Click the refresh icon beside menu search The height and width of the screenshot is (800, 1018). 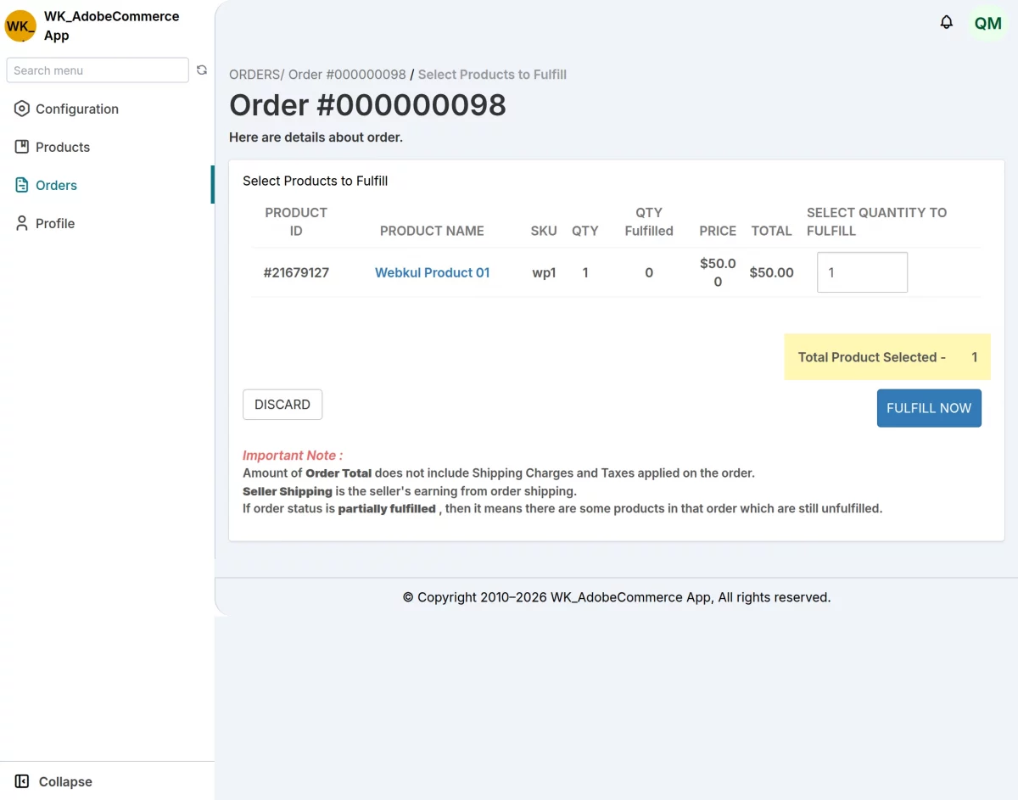point(202,70)
